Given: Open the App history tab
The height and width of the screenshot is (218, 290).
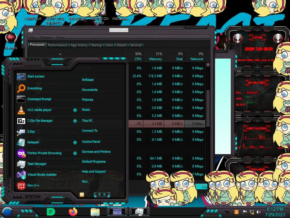Looking at the screenshot, I should (79, 45).
